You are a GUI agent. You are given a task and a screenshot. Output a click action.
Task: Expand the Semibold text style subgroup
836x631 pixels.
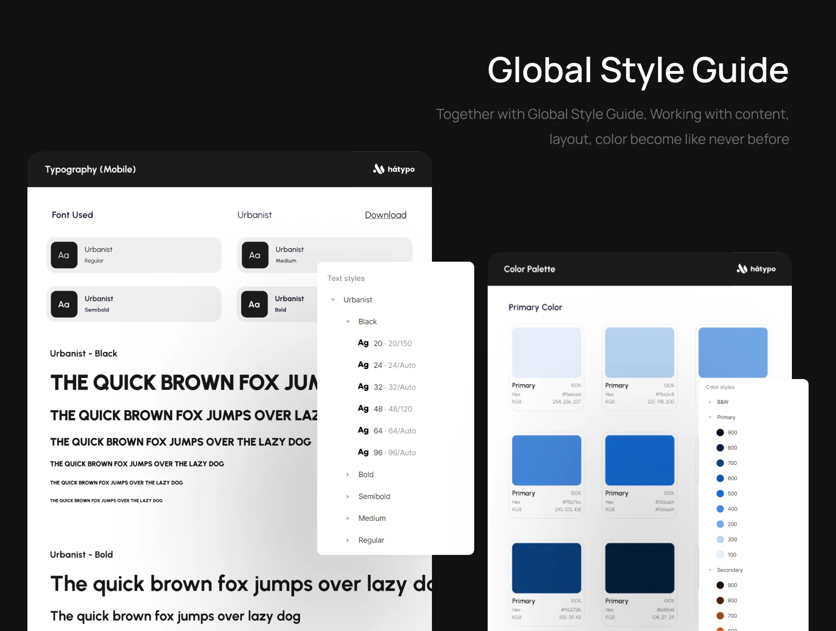[348, 496]
